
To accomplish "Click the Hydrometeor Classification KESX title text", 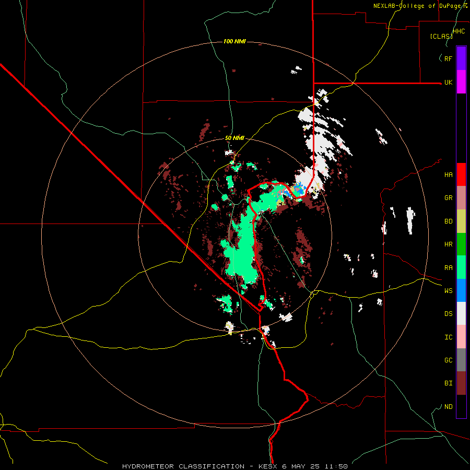I will point(234,466).
